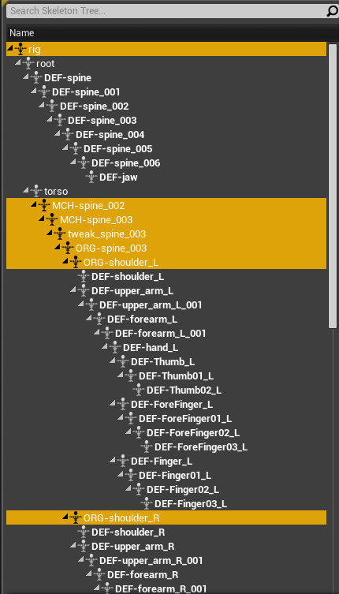The image size is (339, 594).
Task: Click bone icon next to DEF-Thumb02_L
Action: click(139, 390)
